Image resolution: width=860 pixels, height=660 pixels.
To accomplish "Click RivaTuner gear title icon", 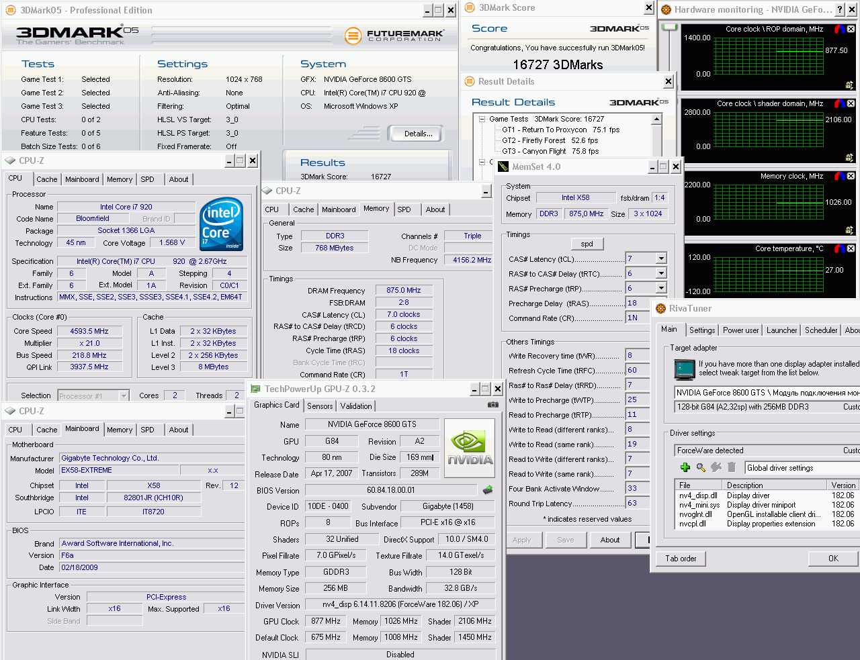I will click(660, 308).
